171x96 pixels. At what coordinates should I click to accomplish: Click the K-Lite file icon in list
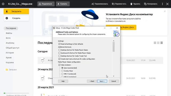(x=43, y=61)
